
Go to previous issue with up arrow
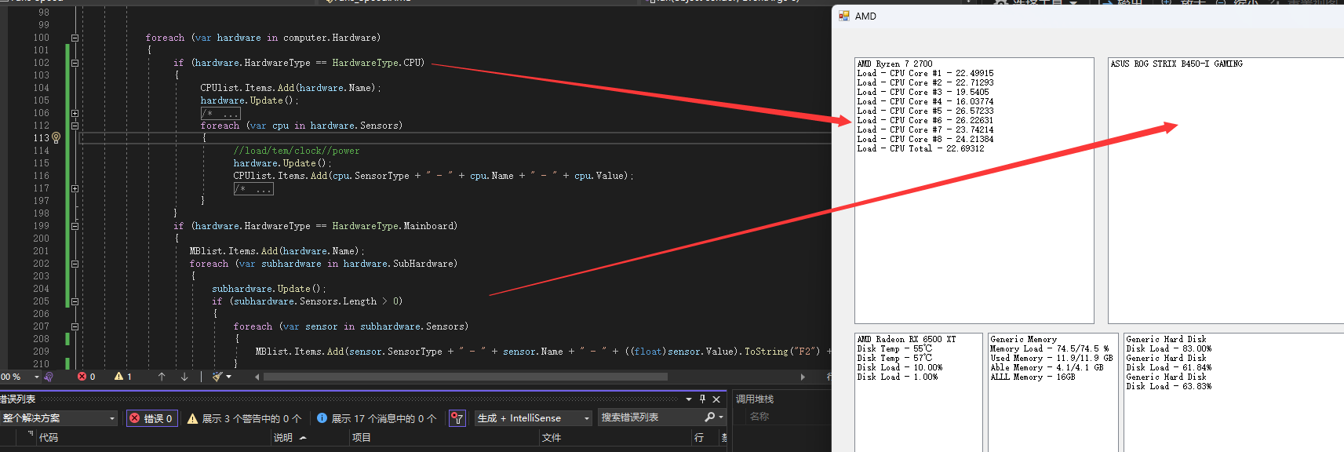point(162,377)
